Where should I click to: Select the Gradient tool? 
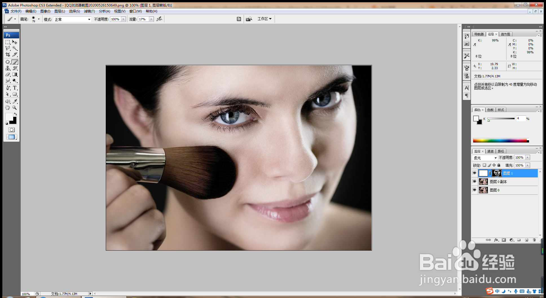coord(15,74)
